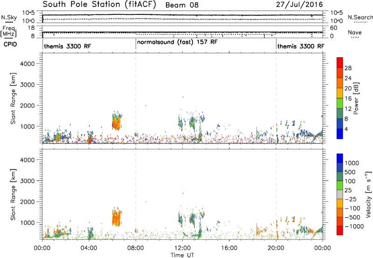Click the 'N.Search' legend label

coord(360,17)
